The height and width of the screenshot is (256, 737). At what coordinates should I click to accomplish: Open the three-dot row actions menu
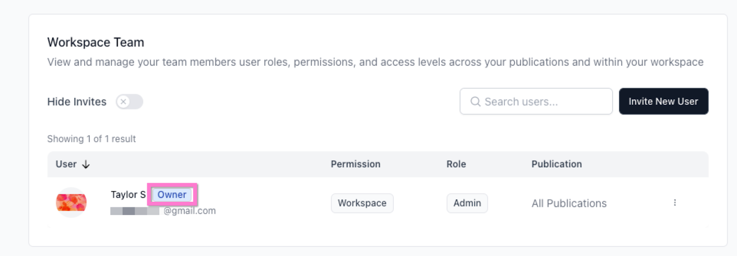click(x=674, y=203)
